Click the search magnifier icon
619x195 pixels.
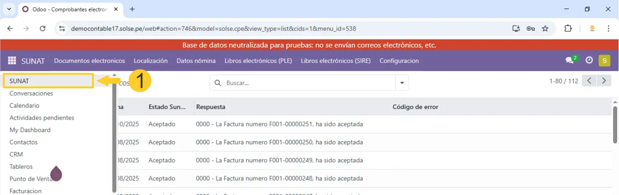[218, 83]
